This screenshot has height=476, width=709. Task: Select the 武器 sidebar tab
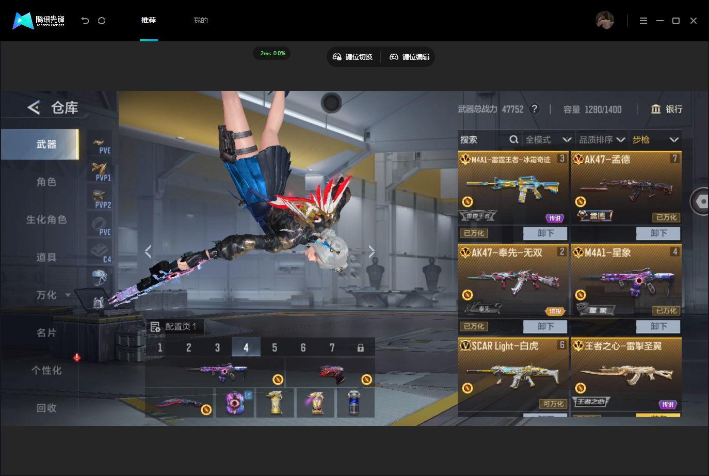pos(40,144)
